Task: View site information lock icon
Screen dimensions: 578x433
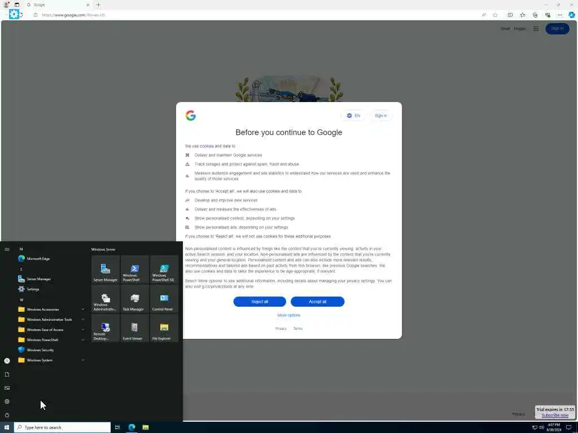Action: [36, 15]
